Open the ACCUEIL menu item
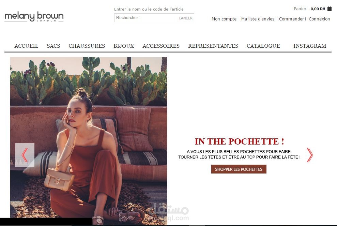 click(x=26, y=46)
